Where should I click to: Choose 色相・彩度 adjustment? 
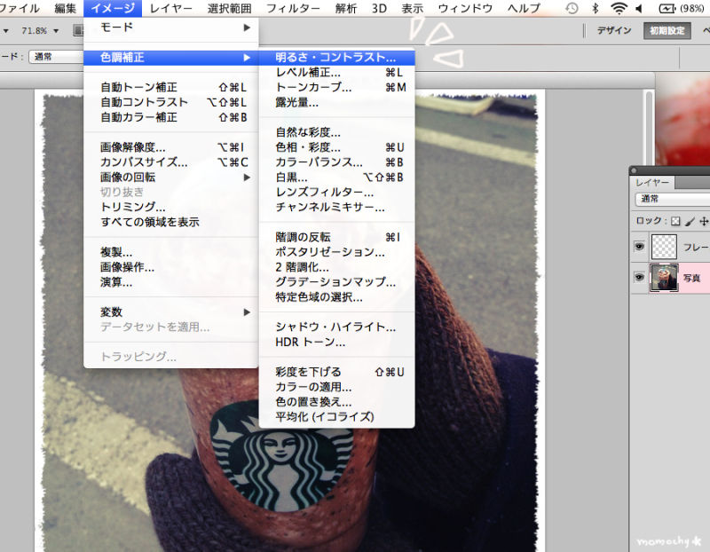(x=336, y=147)
